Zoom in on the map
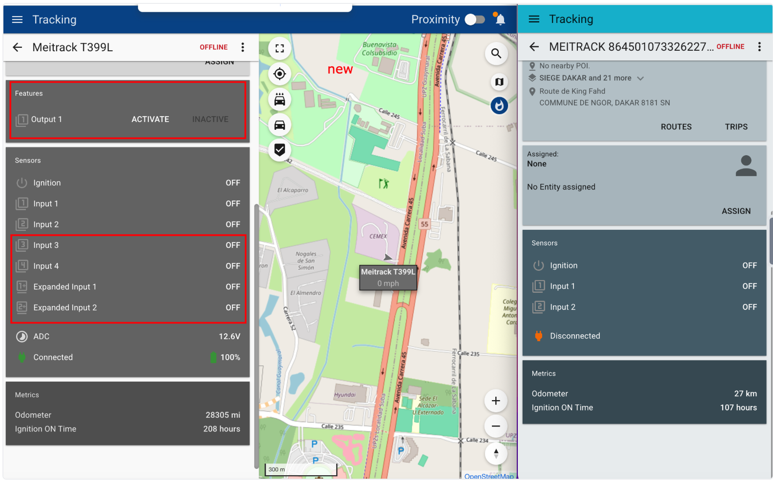 click(496, 401)
